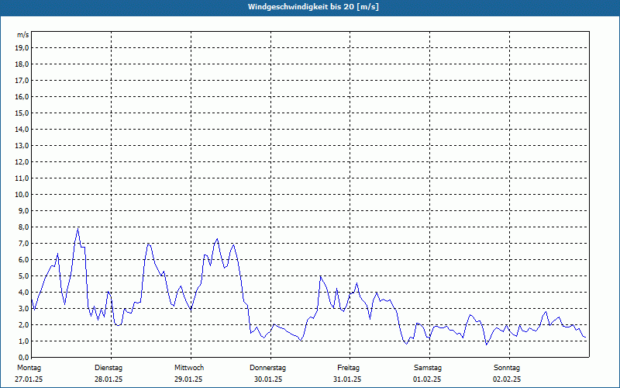Click the 18,0 axis value
Screen dimensions: 620x388
pos(22,64)
